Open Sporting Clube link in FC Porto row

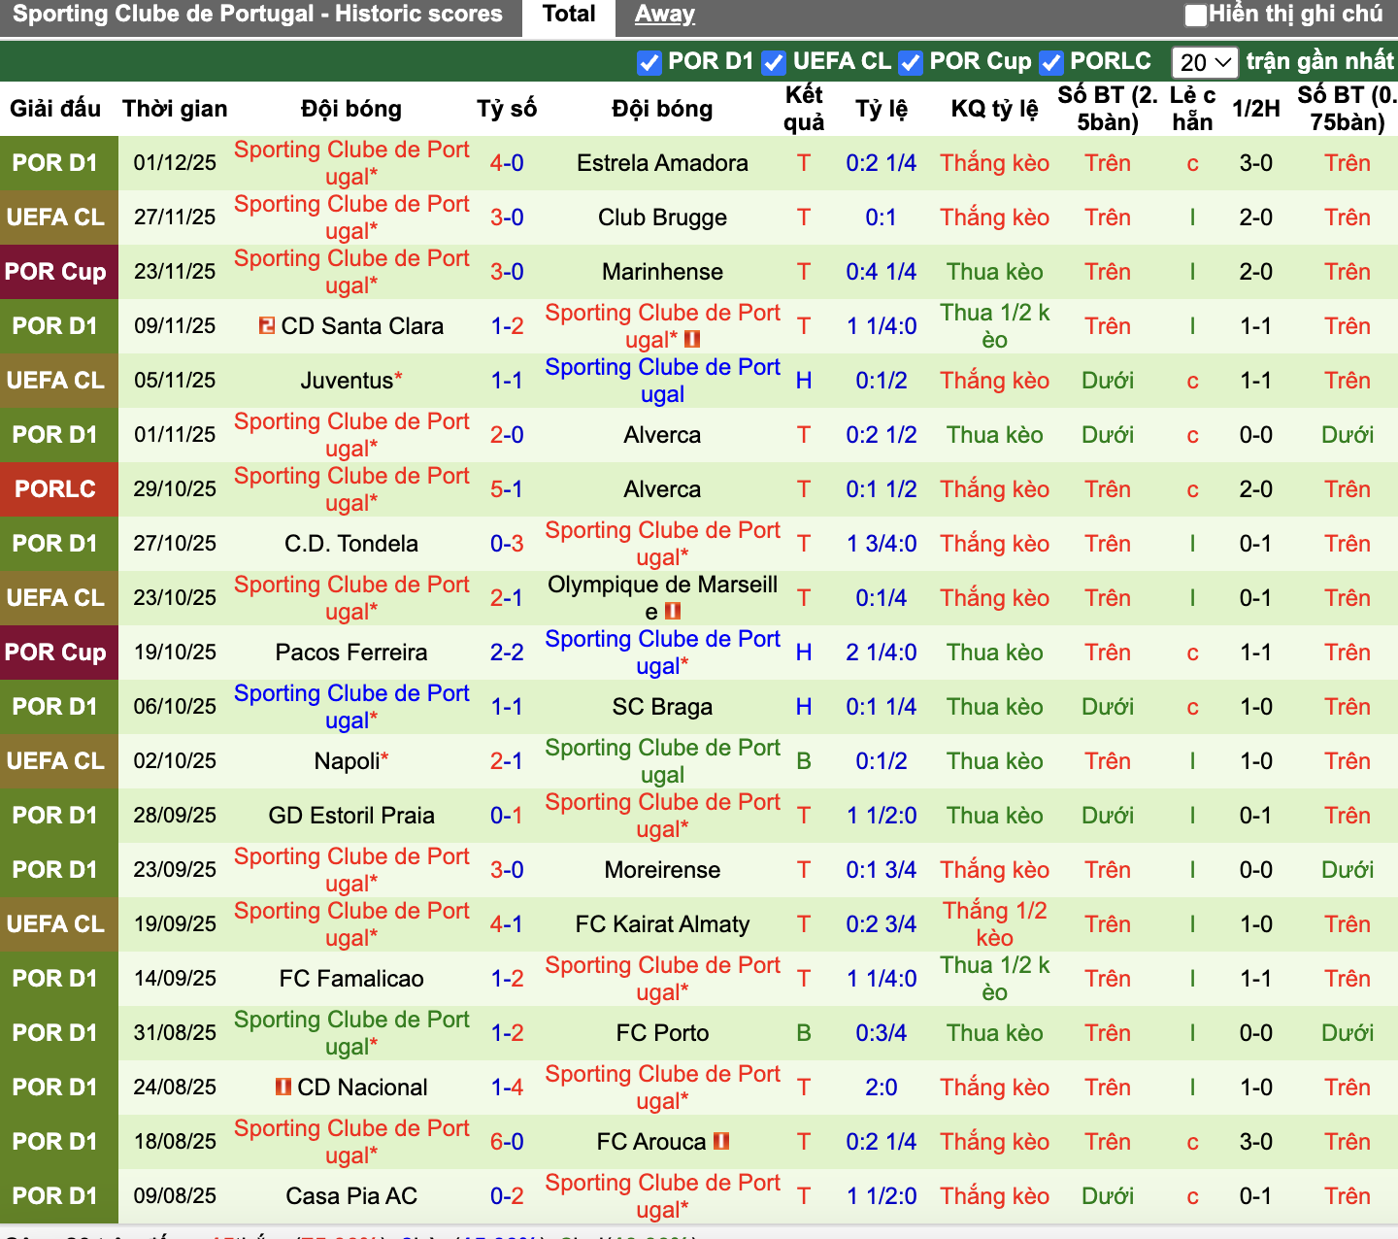pos(351,1033)
